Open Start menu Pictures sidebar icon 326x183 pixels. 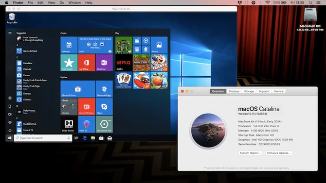(10, 115)
